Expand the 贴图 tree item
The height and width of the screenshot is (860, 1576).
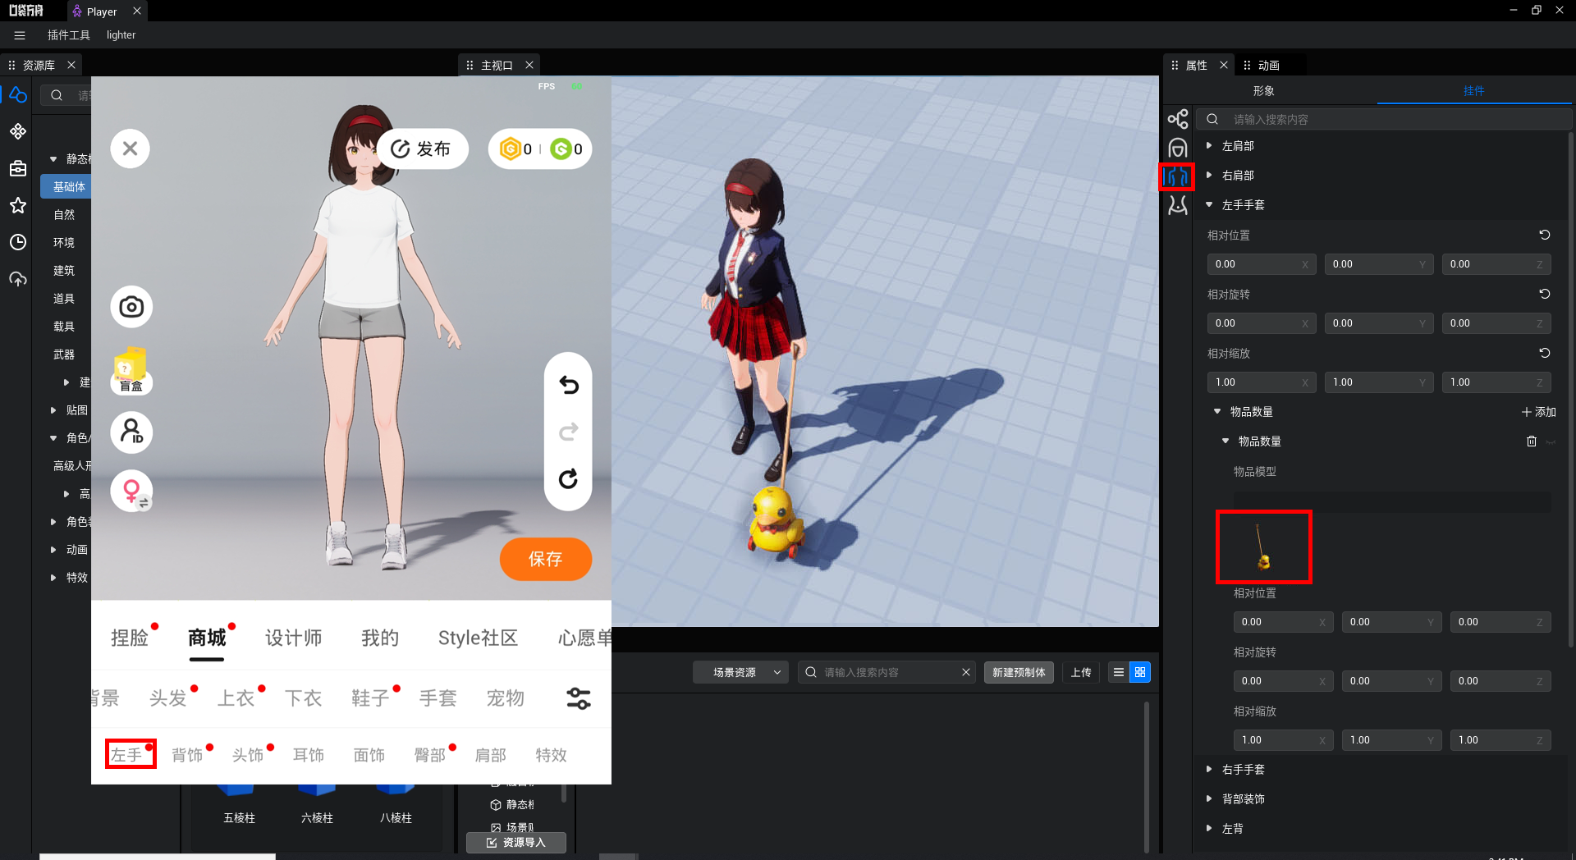pyautogui.click(x=53, y=410)
